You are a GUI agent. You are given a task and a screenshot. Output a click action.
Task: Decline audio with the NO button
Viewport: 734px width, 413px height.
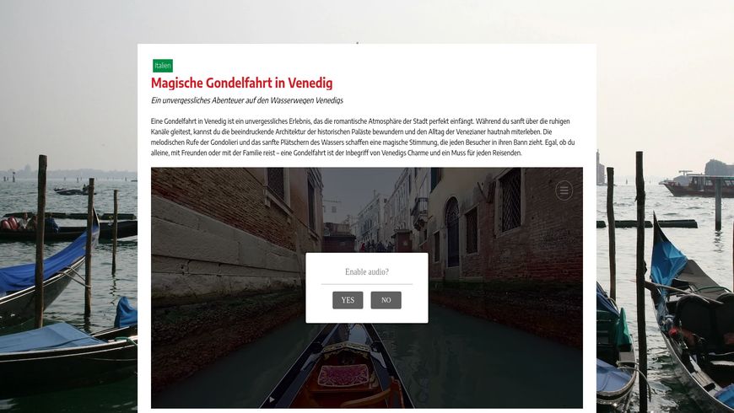[386, 300]
